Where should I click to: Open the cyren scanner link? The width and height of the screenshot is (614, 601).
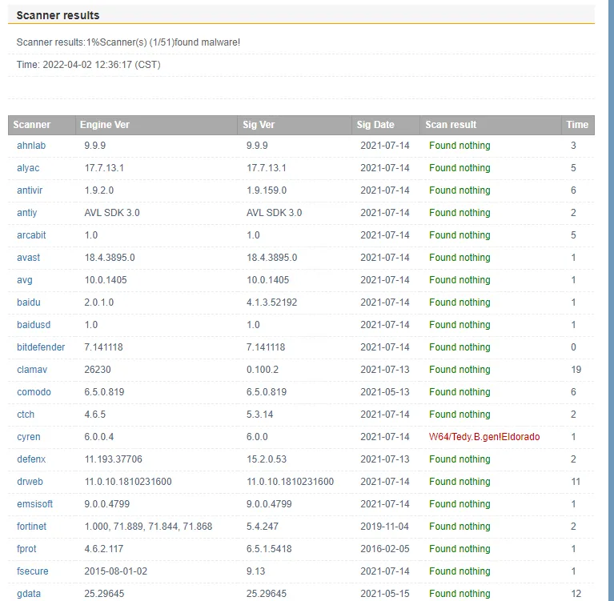click(29, 437)
